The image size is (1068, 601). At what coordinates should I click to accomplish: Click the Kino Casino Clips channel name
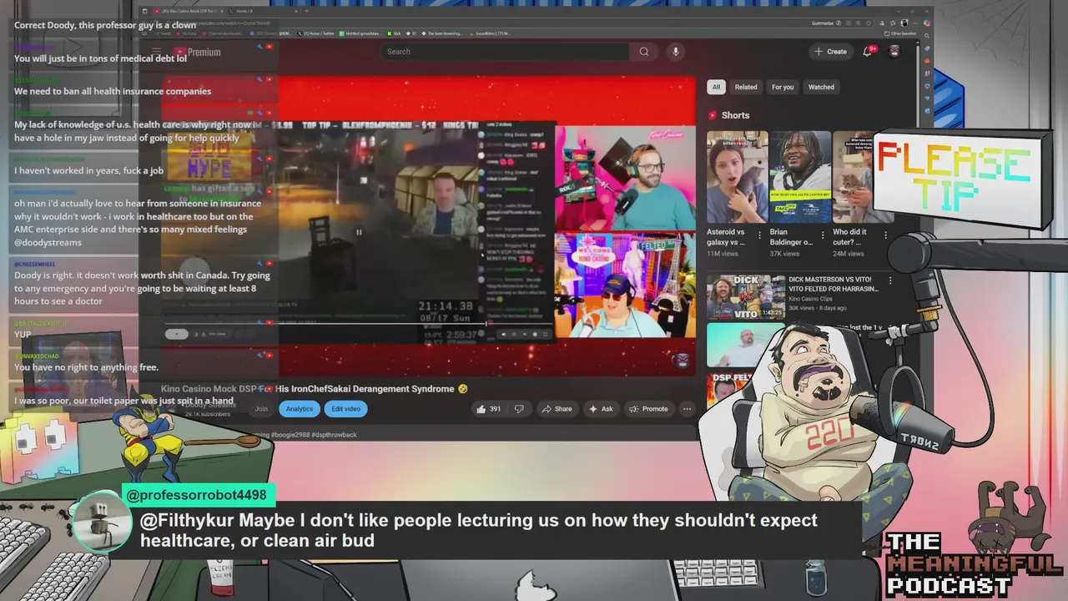(x=816, y=298)
